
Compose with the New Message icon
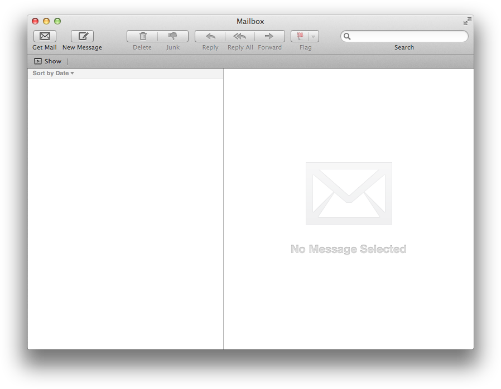[82, 36]
